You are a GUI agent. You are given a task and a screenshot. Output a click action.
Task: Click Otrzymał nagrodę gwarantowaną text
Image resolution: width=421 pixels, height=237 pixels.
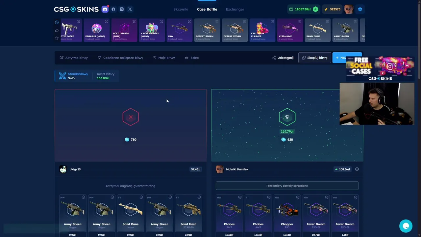pyautogui.click(x=131, y=186)
